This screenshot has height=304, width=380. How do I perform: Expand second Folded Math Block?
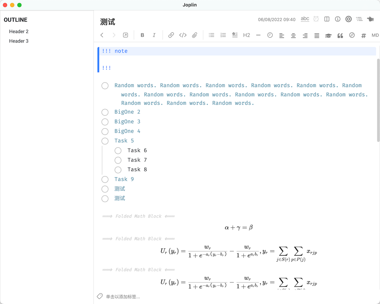[138, 239]
